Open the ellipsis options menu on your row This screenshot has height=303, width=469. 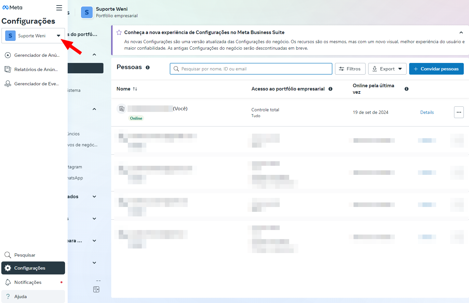459,112
